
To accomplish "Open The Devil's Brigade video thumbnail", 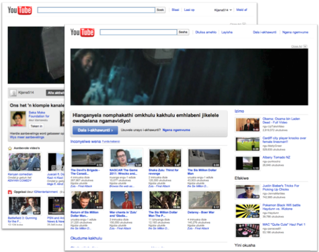I will pos(87,158).
